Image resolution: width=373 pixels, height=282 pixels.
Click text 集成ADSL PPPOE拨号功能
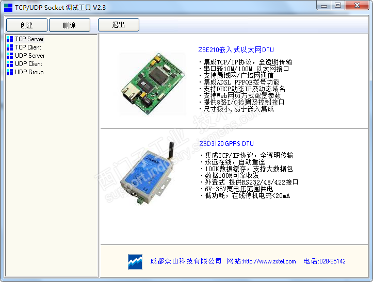coord(241,82)
